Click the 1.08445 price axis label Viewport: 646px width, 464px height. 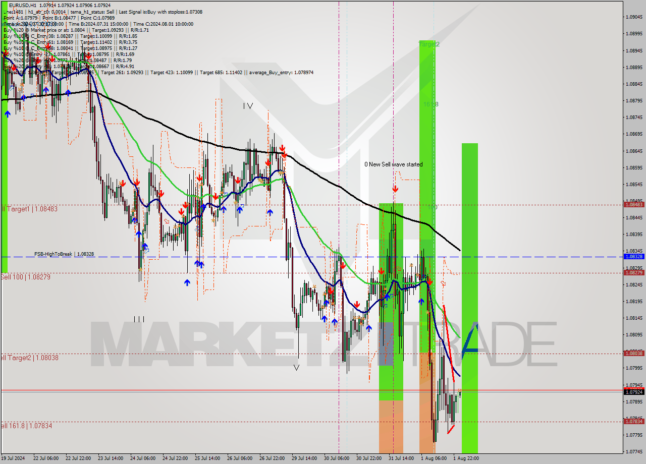pyautogui.click(x=634, y=217)
